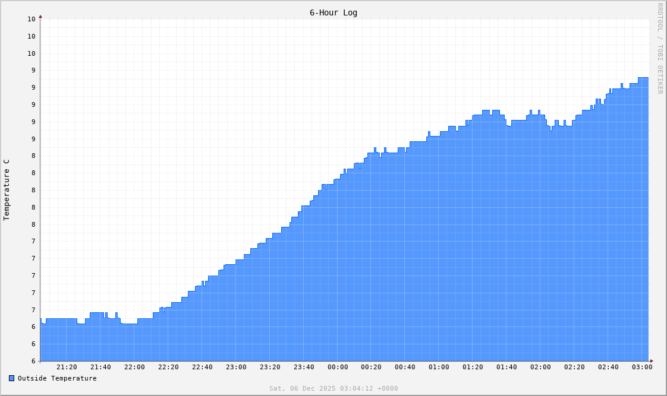Select the '00:00' time label
Screen dimensions: 667x396
[x=338, y=368]
